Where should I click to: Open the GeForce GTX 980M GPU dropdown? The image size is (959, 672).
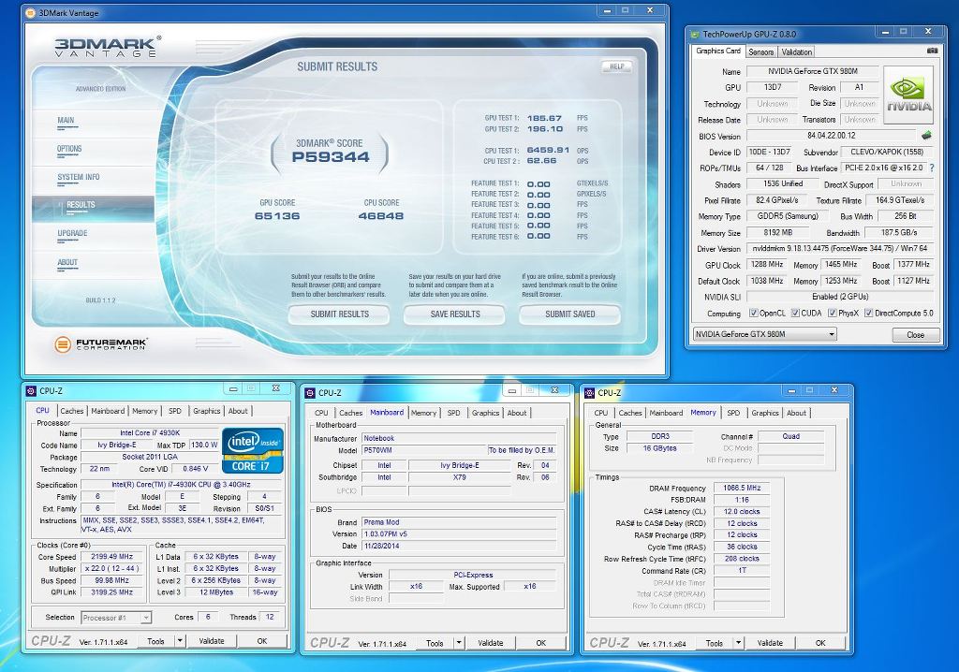point(831,334)
